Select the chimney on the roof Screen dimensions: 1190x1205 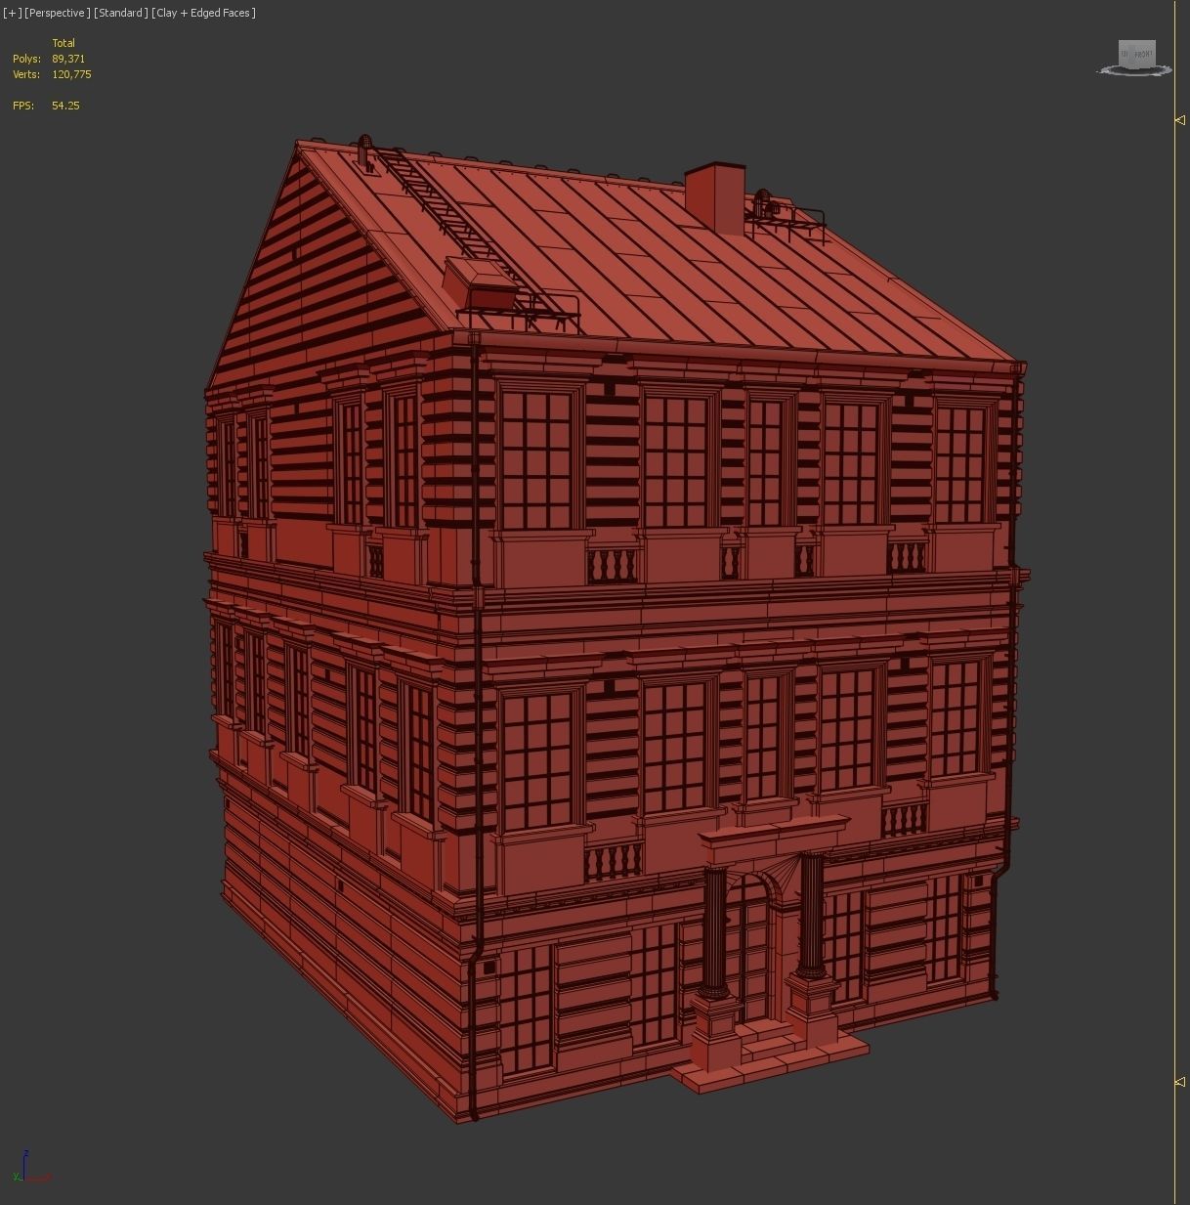pos(715,198)
